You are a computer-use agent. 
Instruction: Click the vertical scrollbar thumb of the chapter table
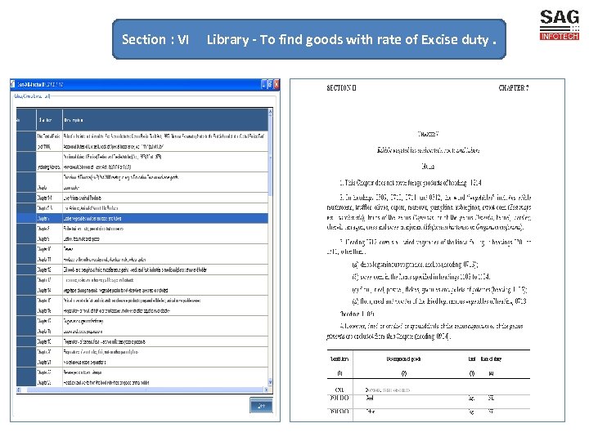click(x=271, y=156)
